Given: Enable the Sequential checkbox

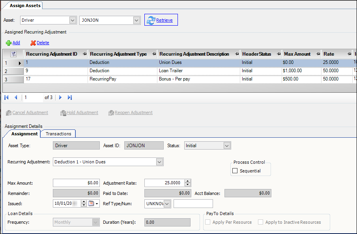Looking at the screenshot, I should (x=236, y=171).
